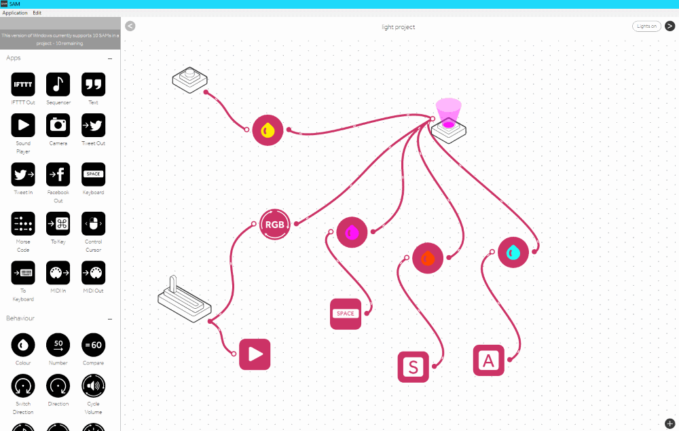This screenshot has height=431, width=679.
Task: Toggle the Lights on button
Action: point(646,26)
